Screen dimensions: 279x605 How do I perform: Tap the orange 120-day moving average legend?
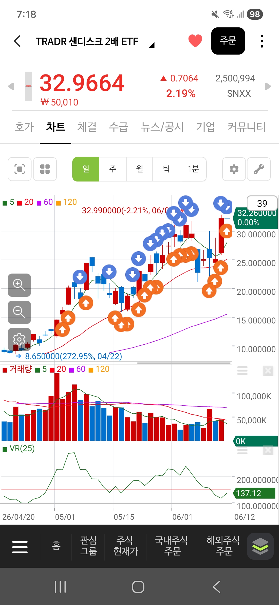(x=66, y=202)
